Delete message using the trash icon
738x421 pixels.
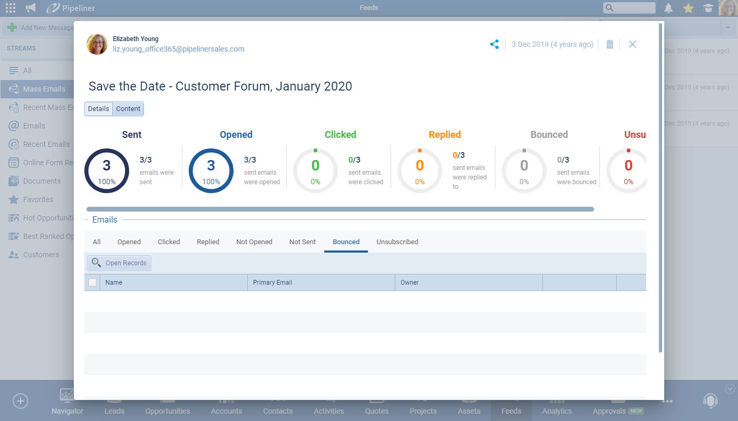(610, 44)
